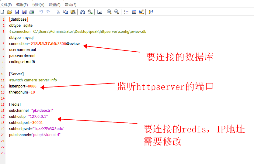Image resolution: width=254 pixels, height=164 pixels.
Task: Open the 编辑(E) menu
Action: coord(22,5)
